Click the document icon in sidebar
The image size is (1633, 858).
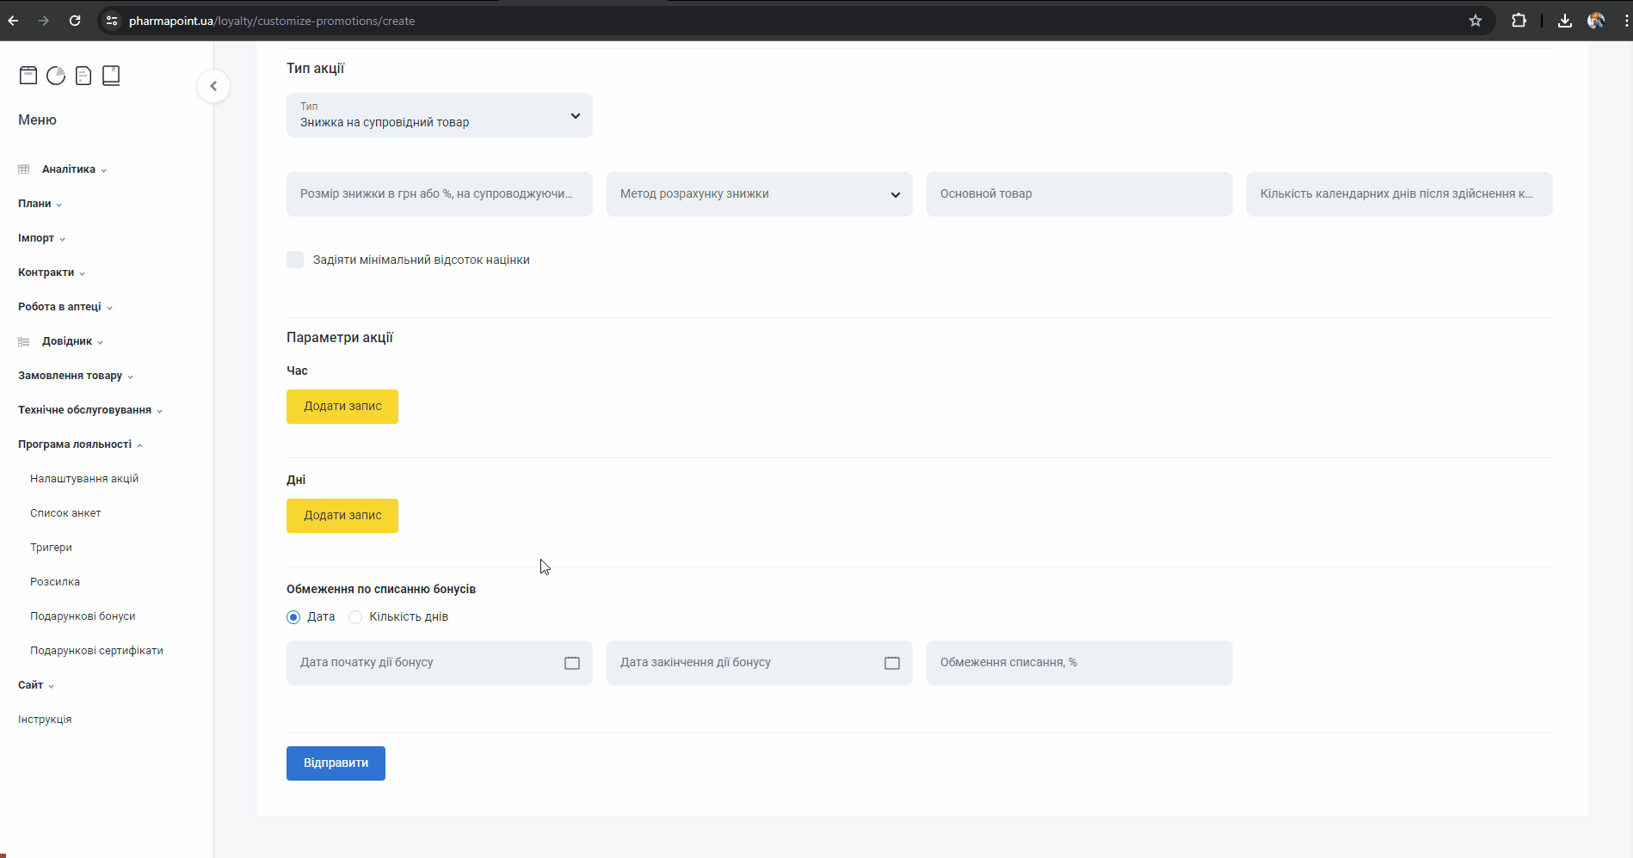(x=83, y=76)
